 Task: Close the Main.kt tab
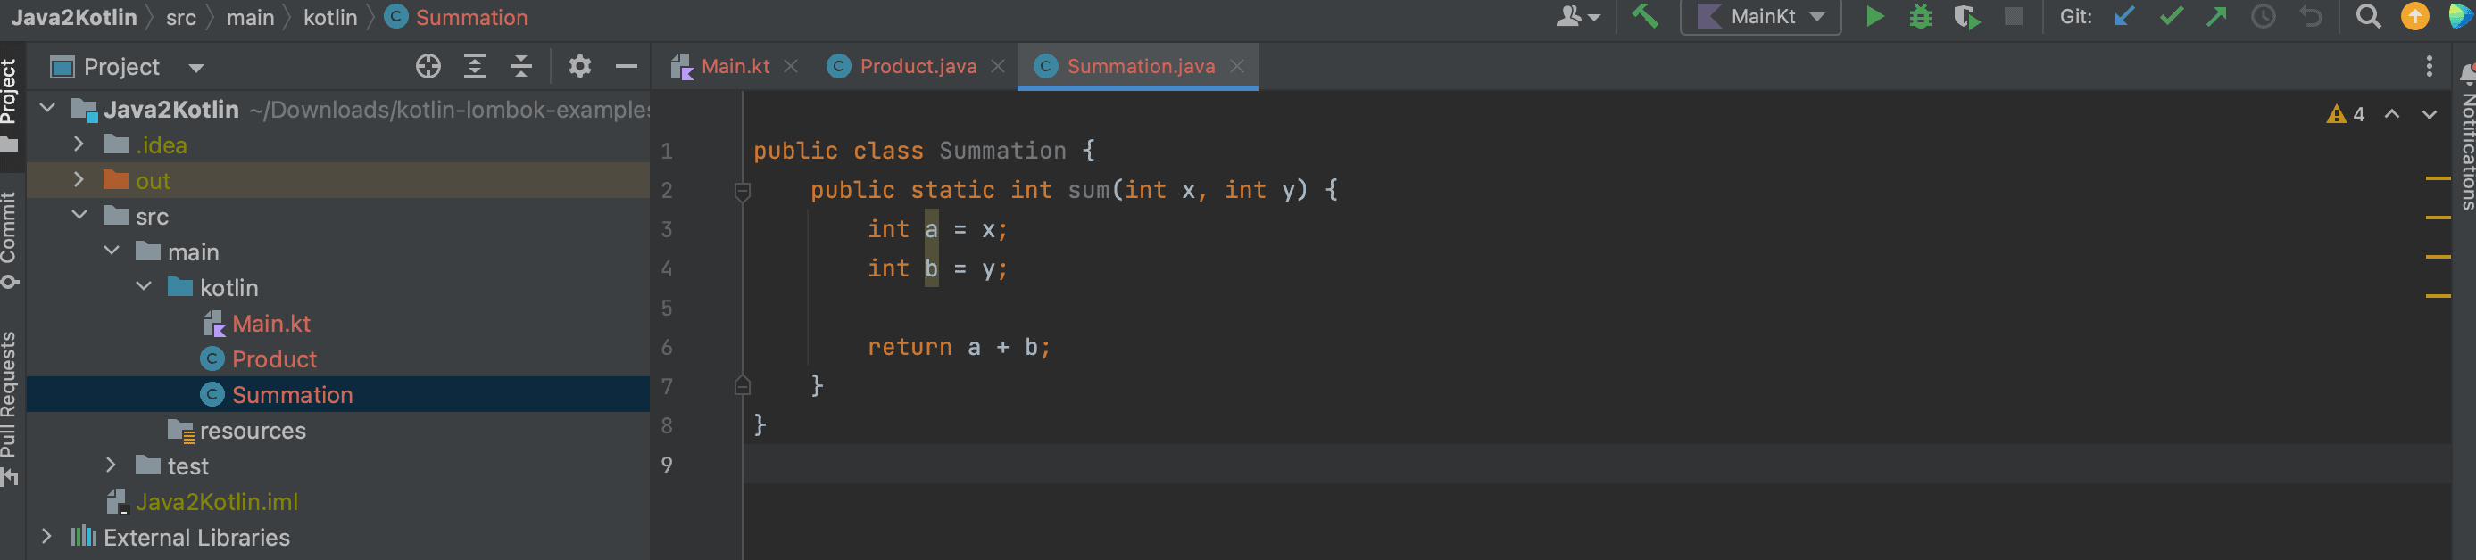(791, 66)
